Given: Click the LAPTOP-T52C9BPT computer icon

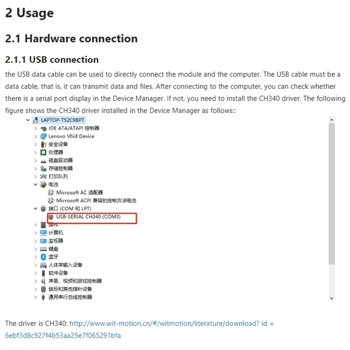Looking at the screenshot, I should 35,120.
